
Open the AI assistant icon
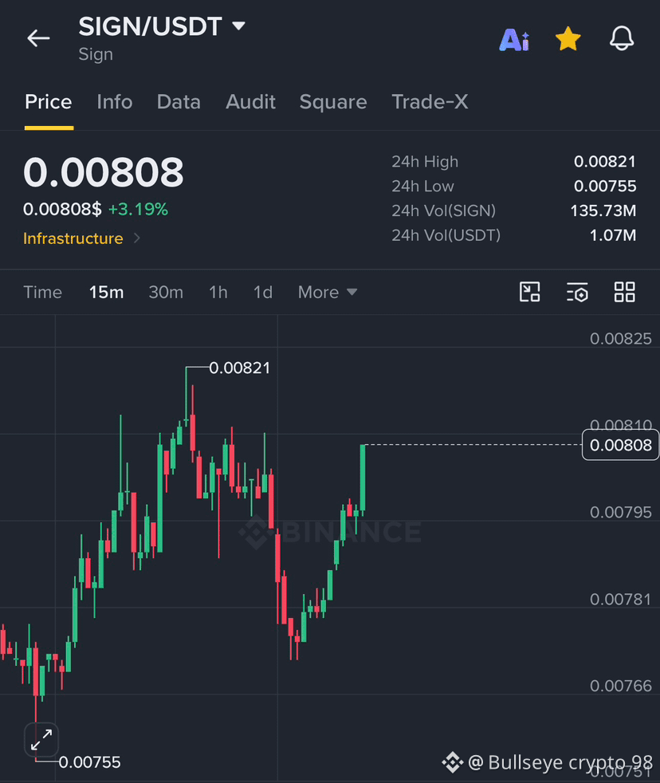click(x=513, y=39)
